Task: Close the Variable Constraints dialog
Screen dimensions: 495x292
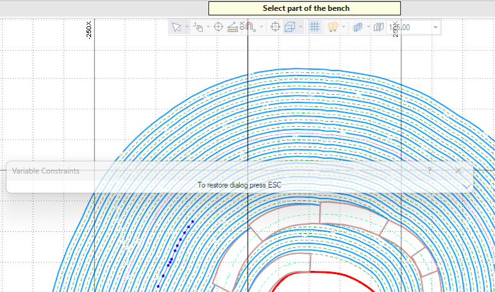Action: 458,170
